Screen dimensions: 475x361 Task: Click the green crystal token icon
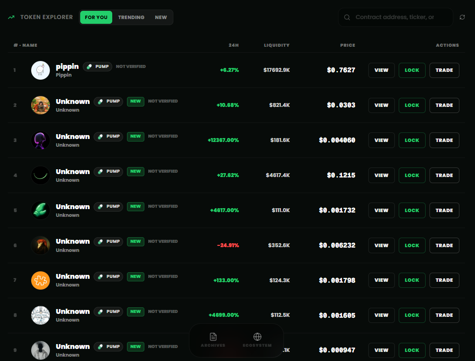pos(41,210)
